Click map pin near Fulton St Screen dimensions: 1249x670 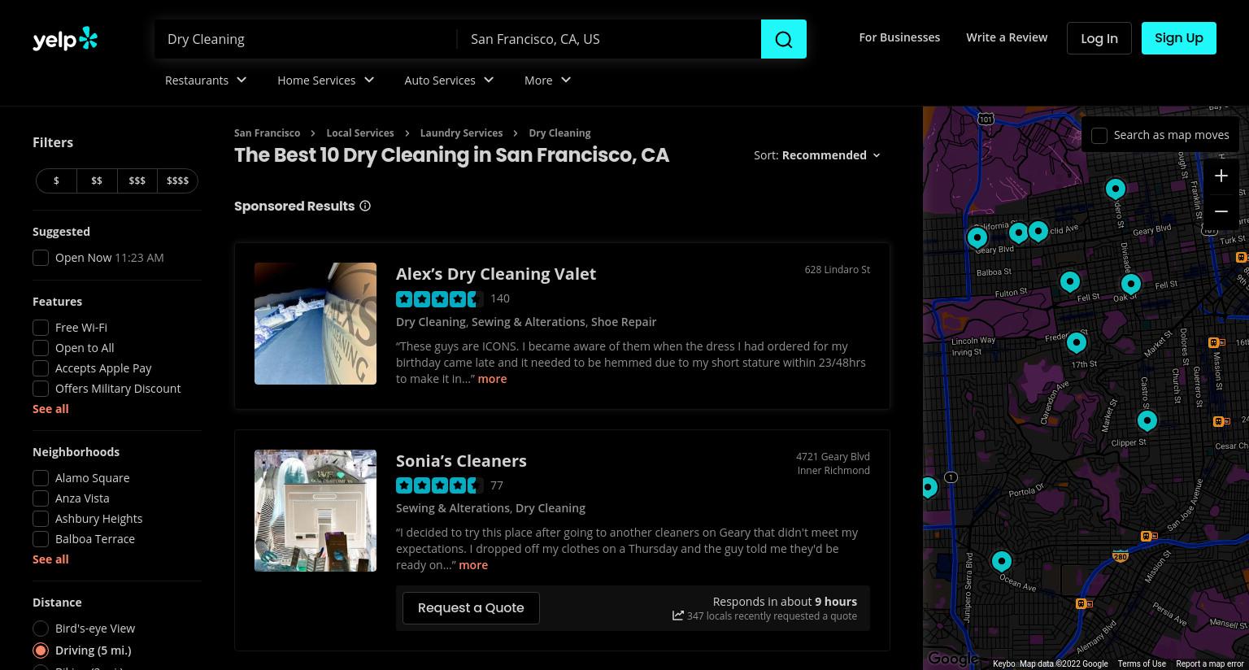[1070, 281]
